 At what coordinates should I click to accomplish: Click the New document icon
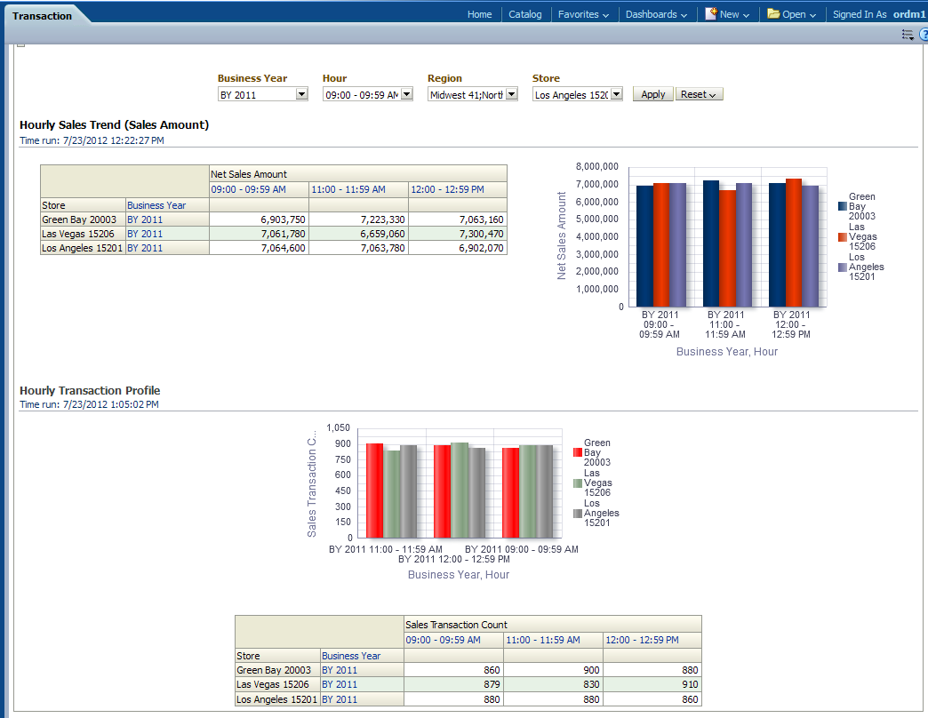[x=711, y=14]
